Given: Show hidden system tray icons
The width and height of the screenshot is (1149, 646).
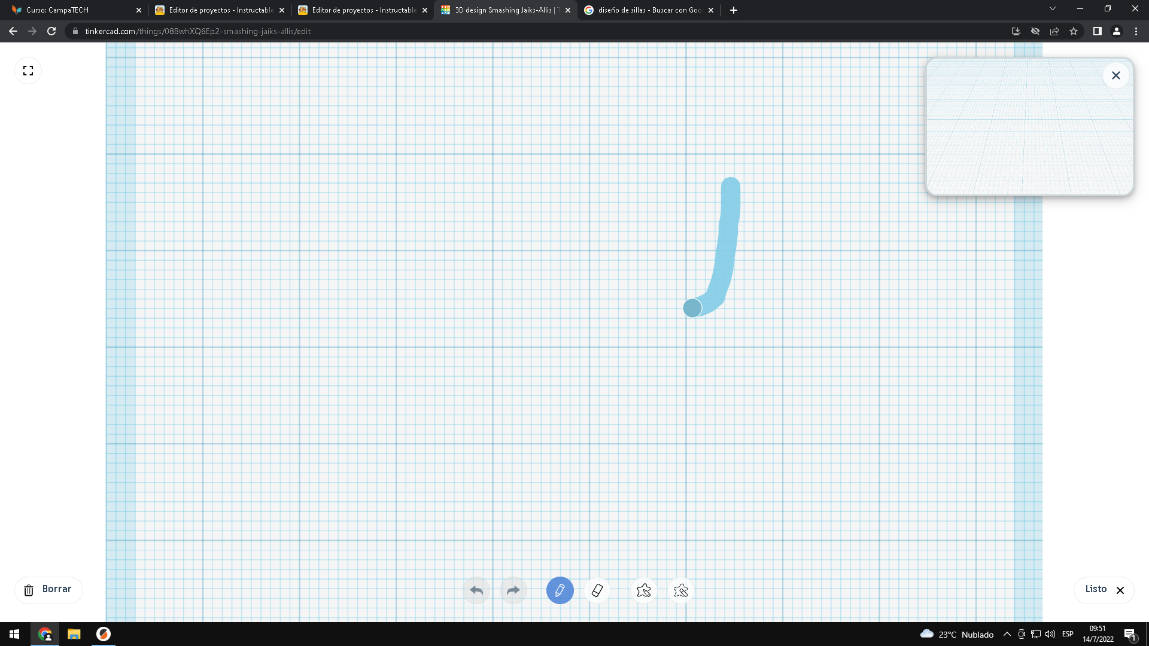Looking at the screenshot, I should (x=1007, y=634).
